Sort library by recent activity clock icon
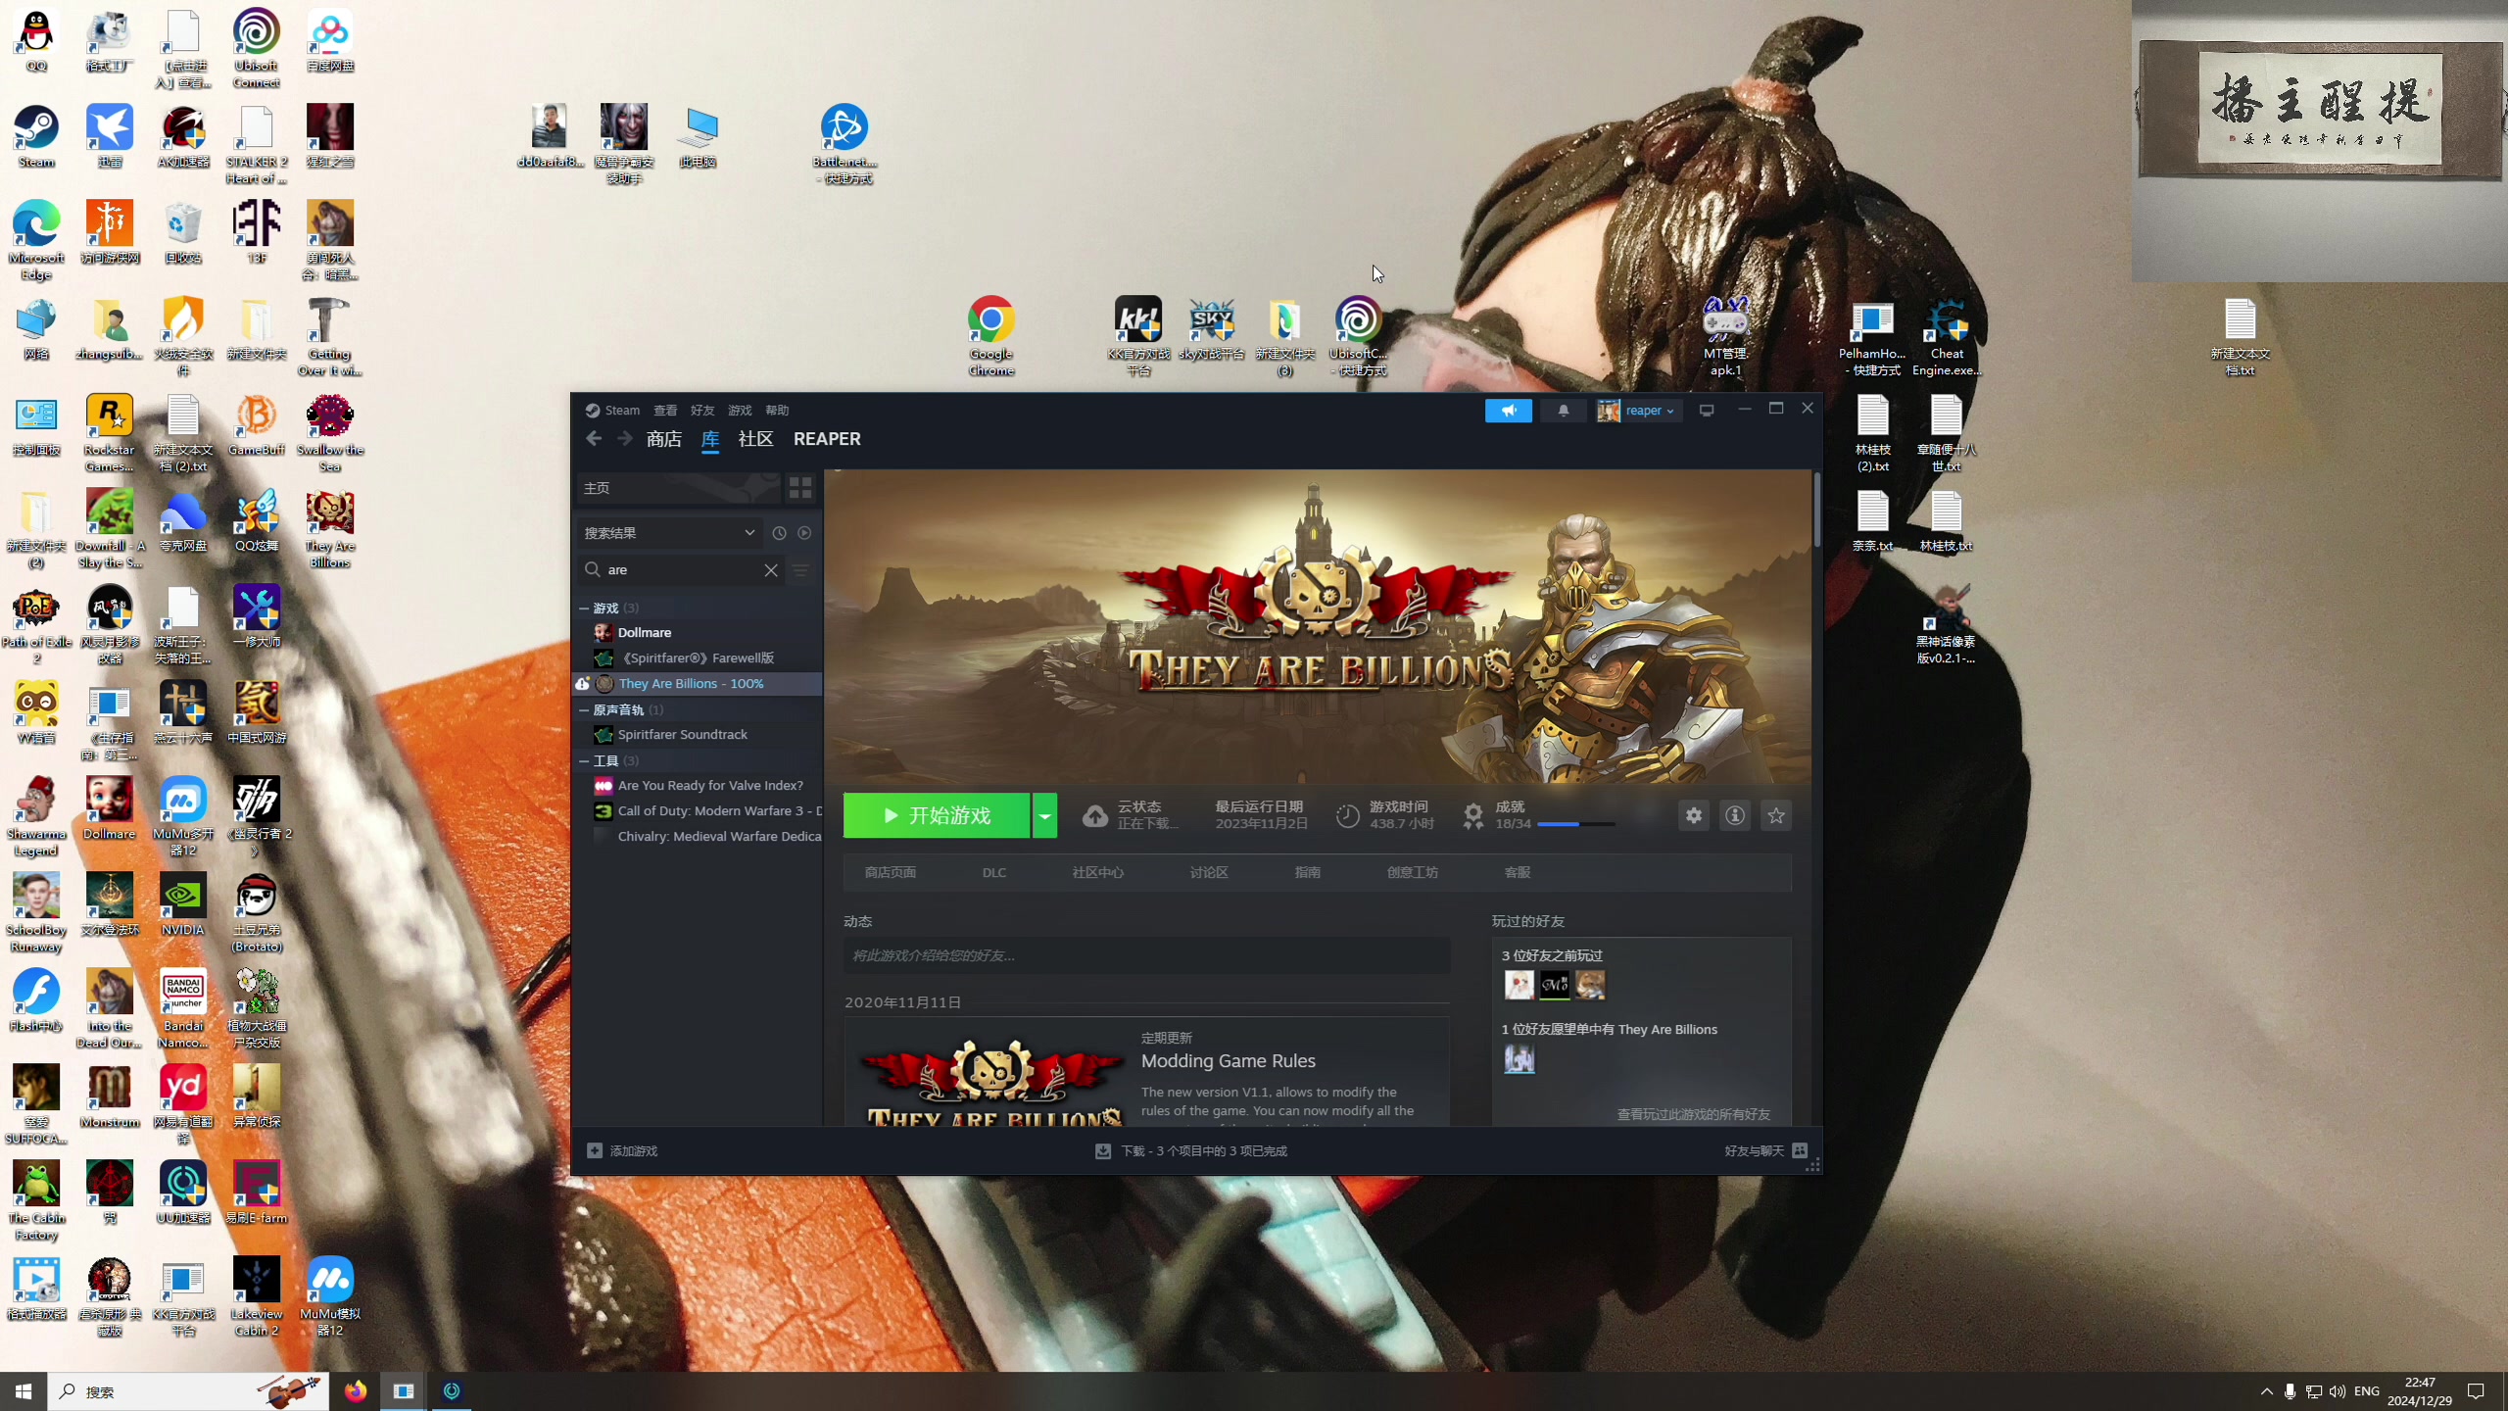Image resolution: width=2508 pixels, height=1411 pixels. click(779, 533)
